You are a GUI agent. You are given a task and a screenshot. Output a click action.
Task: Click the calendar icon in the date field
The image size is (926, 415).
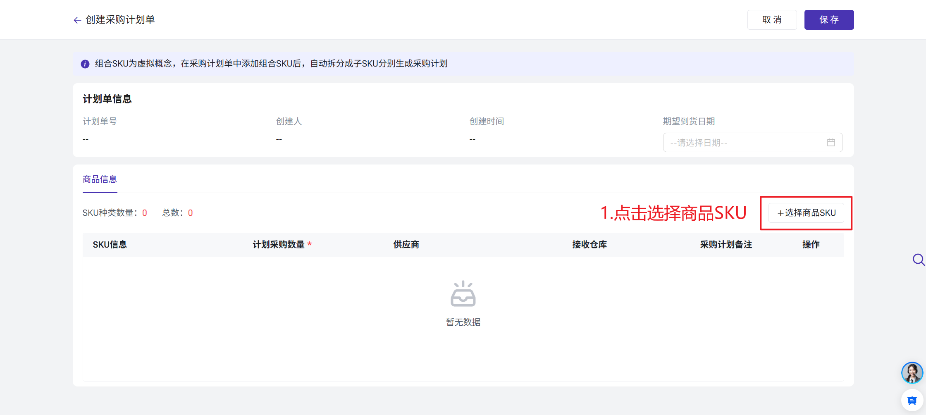pyautogui.click(x=831, y=143)
